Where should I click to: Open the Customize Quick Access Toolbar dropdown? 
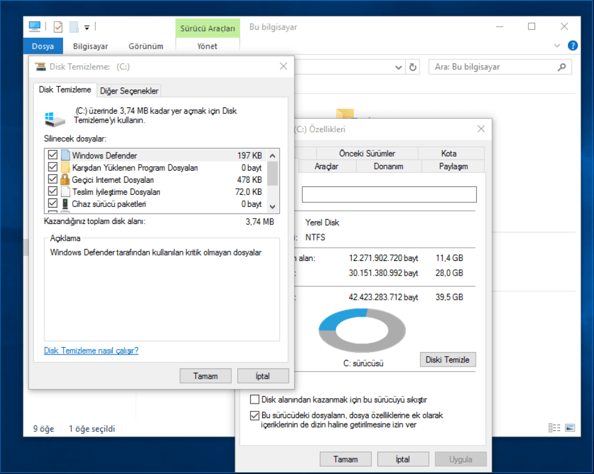(x=87, y=27)
